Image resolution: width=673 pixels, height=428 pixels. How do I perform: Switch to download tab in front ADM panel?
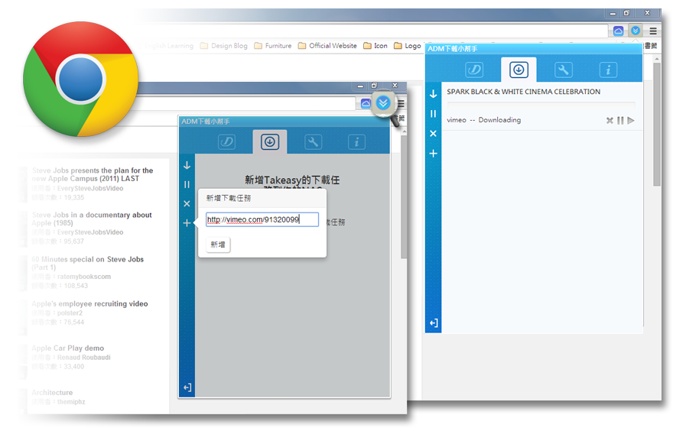pos(269,141)
